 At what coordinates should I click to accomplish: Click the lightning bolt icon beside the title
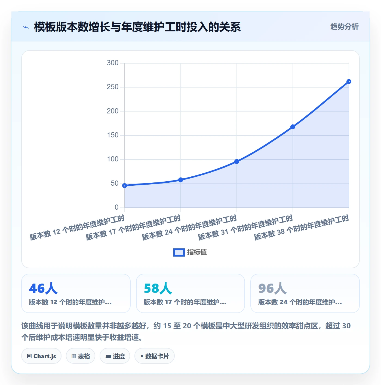(x=26, y=27)
